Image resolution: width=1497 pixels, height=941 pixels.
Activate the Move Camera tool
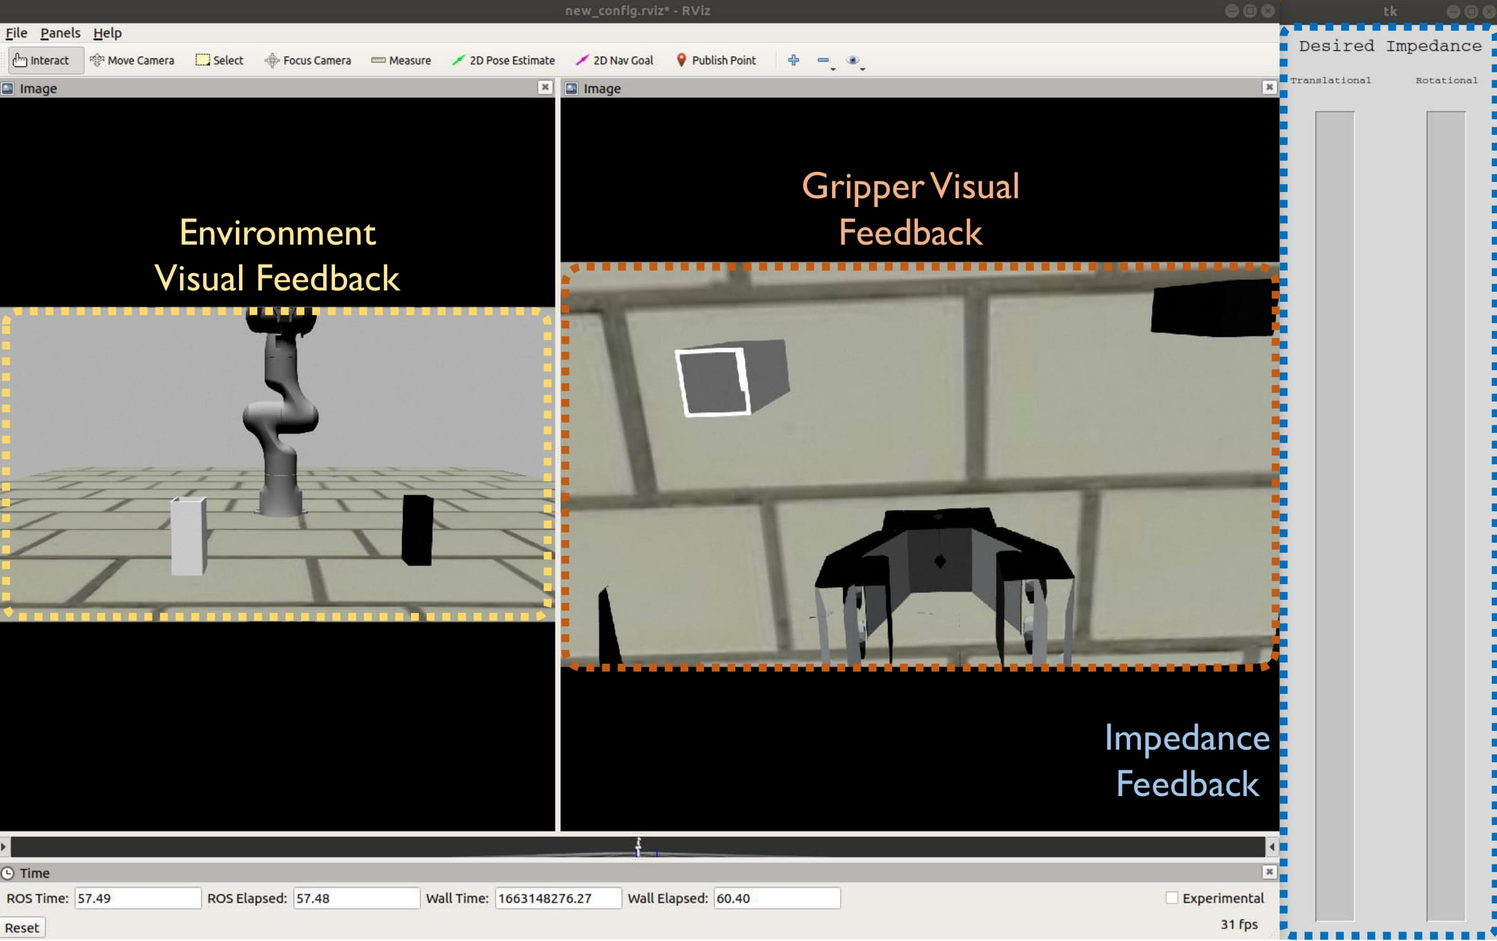pos(132,60)
